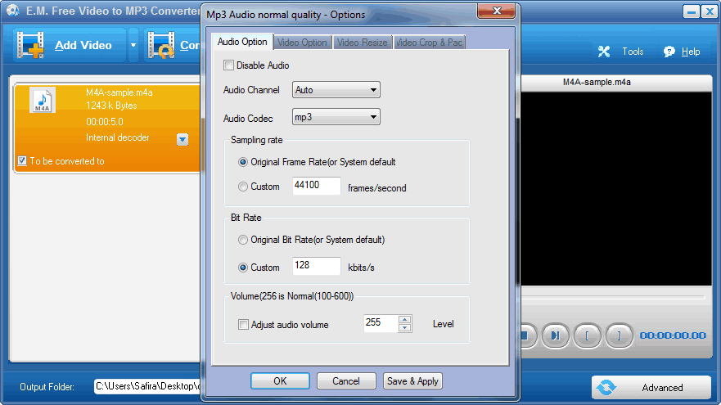Select Original Bit Rate radio button
The image size is (721, 405).
243,240
